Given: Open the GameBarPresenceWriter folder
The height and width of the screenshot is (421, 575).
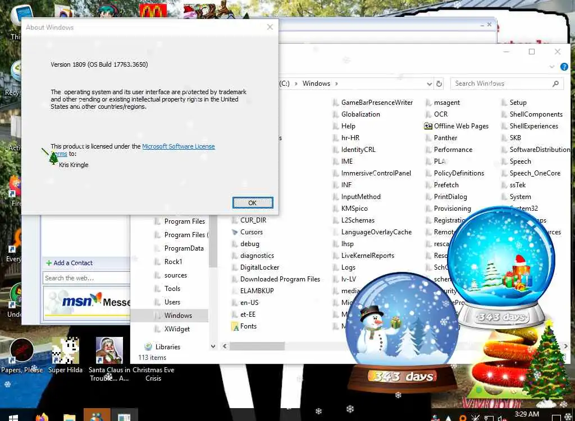Looking at the screenshot, I should click(x=373, y=103).
